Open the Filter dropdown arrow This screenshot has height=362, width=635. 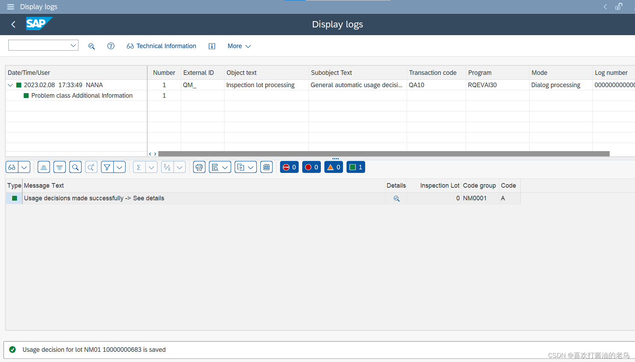(120, 167)
